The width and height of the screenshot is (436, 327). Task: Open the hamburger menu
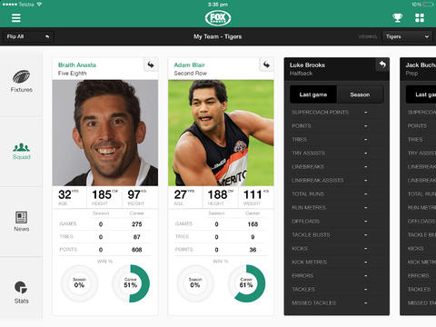pyautogui.click(x=16, y=18)
